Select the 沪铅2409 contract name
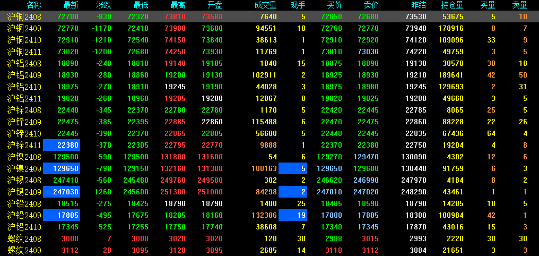Screen dimensions: 539x256 click(24, 216)
